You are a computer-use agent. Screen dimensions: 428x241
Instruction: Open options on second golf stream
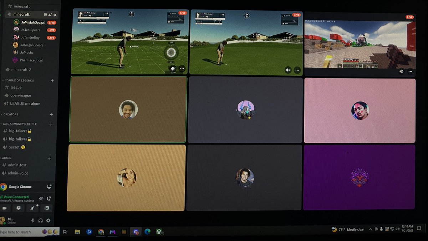pos(297,70)
